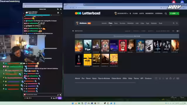Toggle the eye visibility filter in WATCHED row

click(174, 31)
